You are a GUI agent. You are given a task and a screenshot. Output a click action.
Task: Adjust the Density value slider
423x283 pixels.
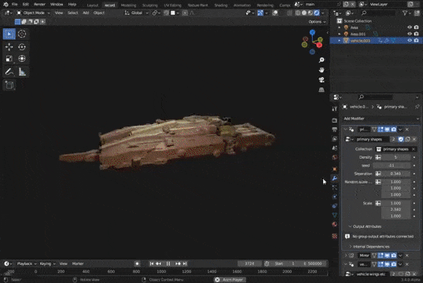coord(396,157)
